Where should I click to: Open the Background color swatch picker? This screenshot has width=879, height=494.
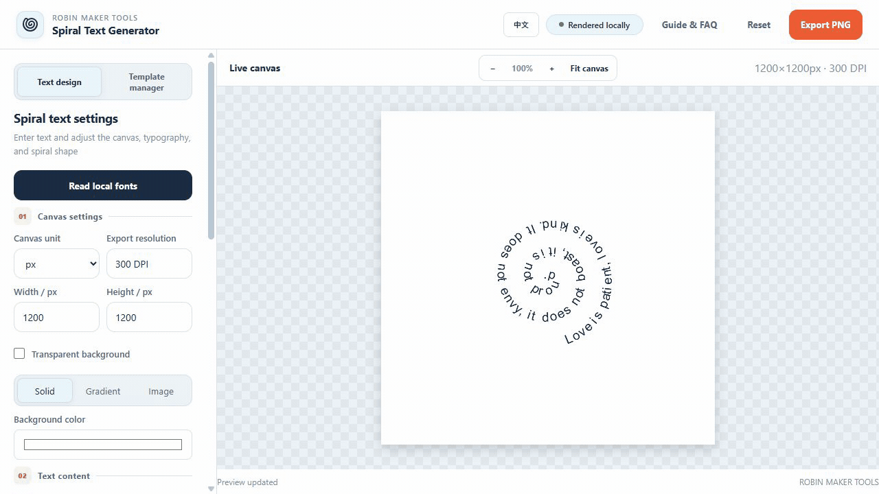pos(103,445)
